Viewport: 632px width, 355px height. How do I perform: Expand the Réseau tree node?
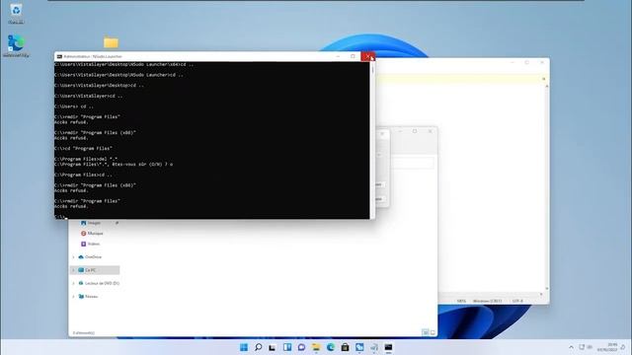pyautogui.click(x=73, y=297)
